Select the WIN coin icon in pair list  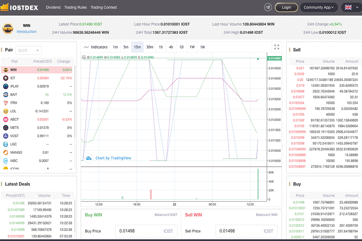(x=6, y=69)
